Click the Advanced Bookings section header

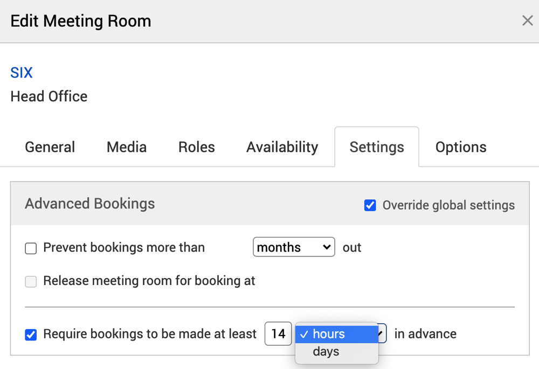pyautogui.click(x=90, y=204)
